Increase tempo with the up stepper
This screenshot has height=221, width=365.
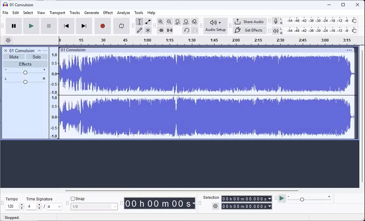[22, 205]
